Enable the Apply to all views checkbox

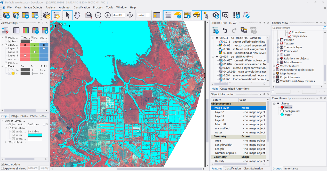pyautogui.click(x=3, y=168)
